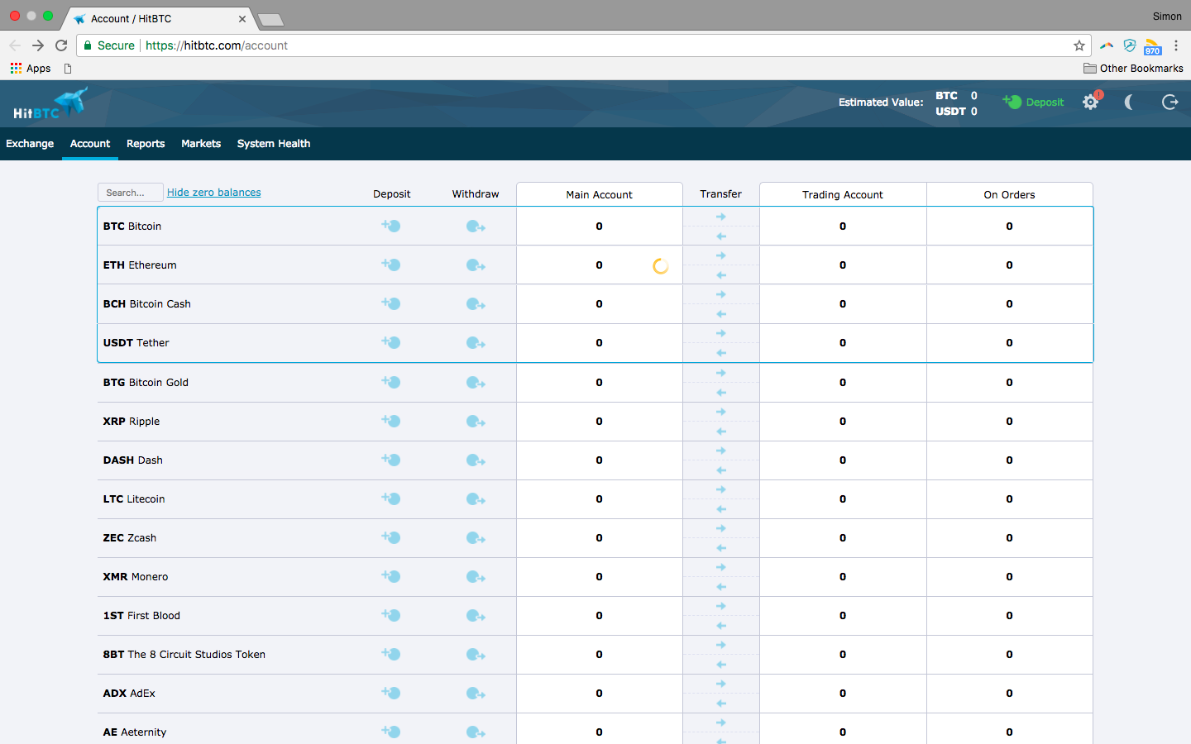
Task: Click the On Orders column header
Action: (x=1010, y=194)
